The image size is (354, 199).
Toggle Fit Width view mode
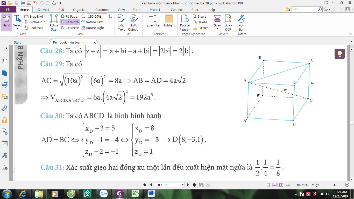click(70, 22)
